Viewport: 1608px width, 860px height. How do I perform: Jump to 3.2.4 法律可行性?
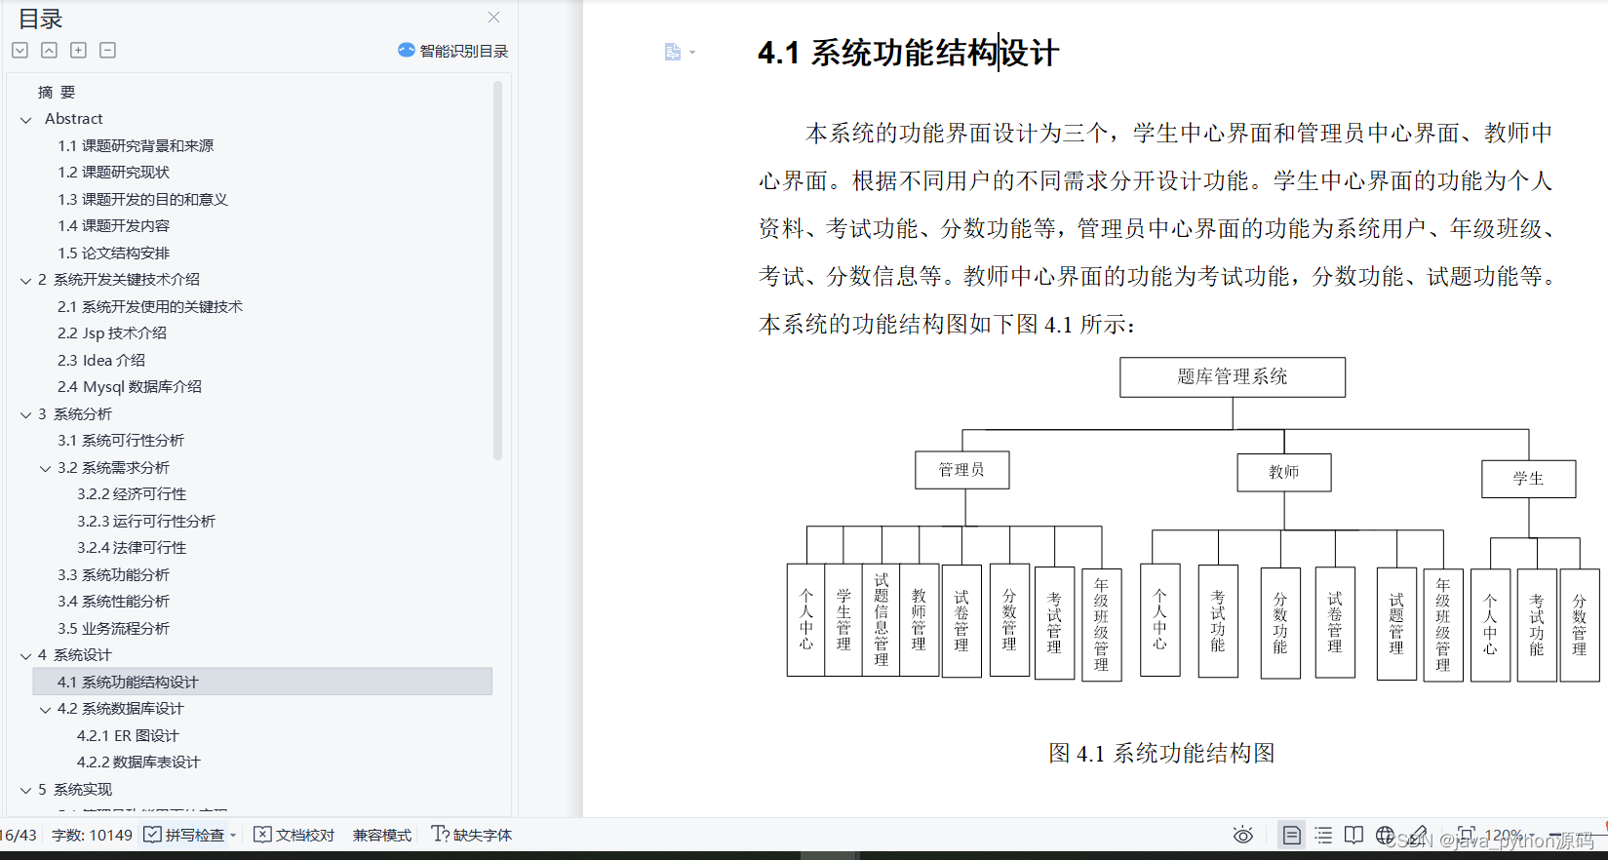coord(132,547)
